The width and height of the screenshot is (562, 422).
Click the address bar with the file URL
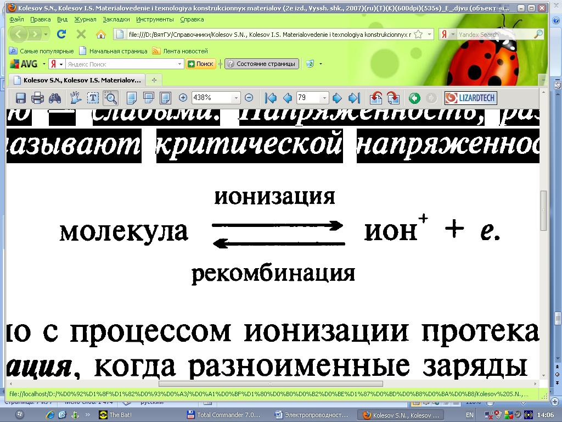click(x=269, y=35)
